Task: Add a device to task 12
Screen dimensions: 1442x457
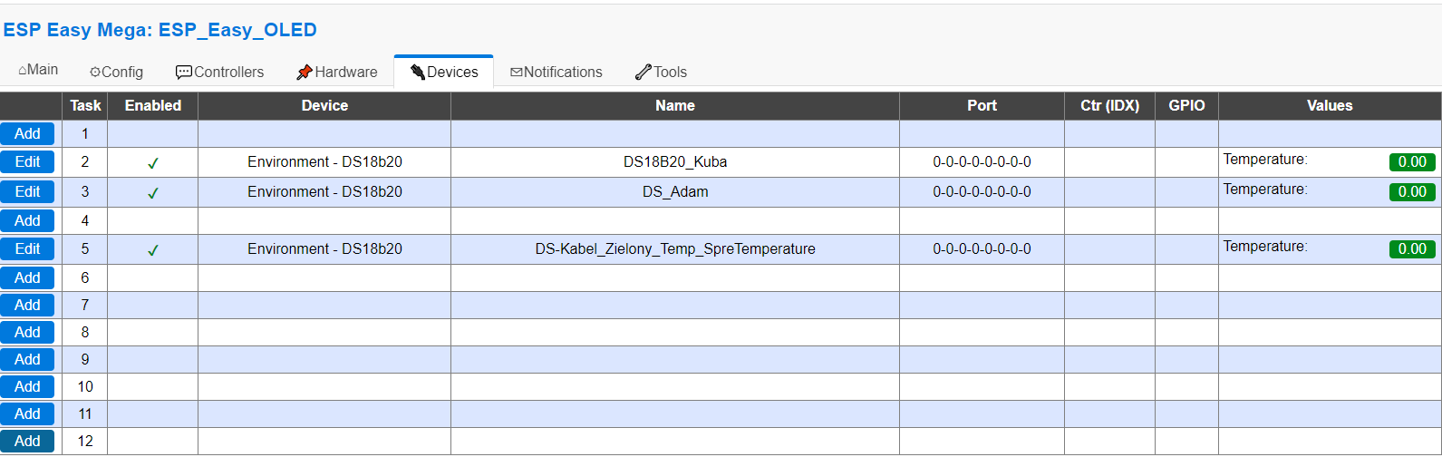Action: [27, 441]
